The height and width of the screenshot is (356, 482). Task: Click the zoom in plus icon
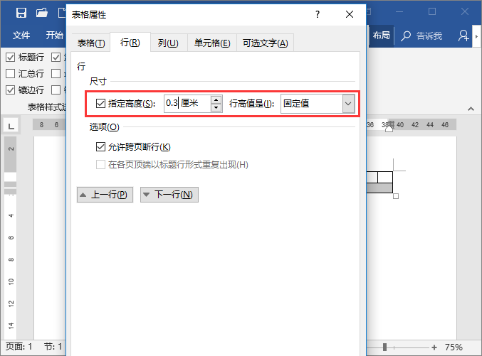coord(434,347)
